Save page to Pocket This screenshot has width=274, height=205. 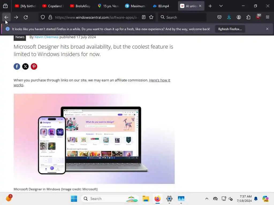point(219,17)
